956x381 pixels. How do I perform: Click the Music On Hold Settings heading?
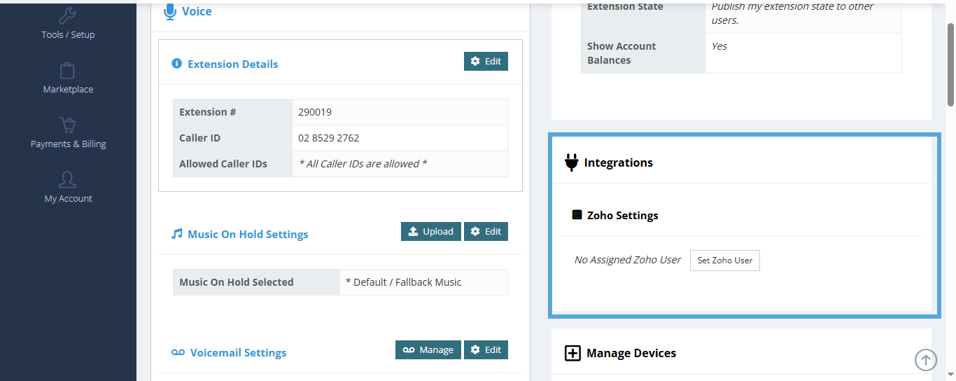(x=248, y=235)
